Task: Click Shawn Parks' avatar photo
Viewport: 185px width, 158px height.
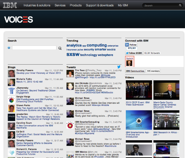Action: (x=11, y=108)
